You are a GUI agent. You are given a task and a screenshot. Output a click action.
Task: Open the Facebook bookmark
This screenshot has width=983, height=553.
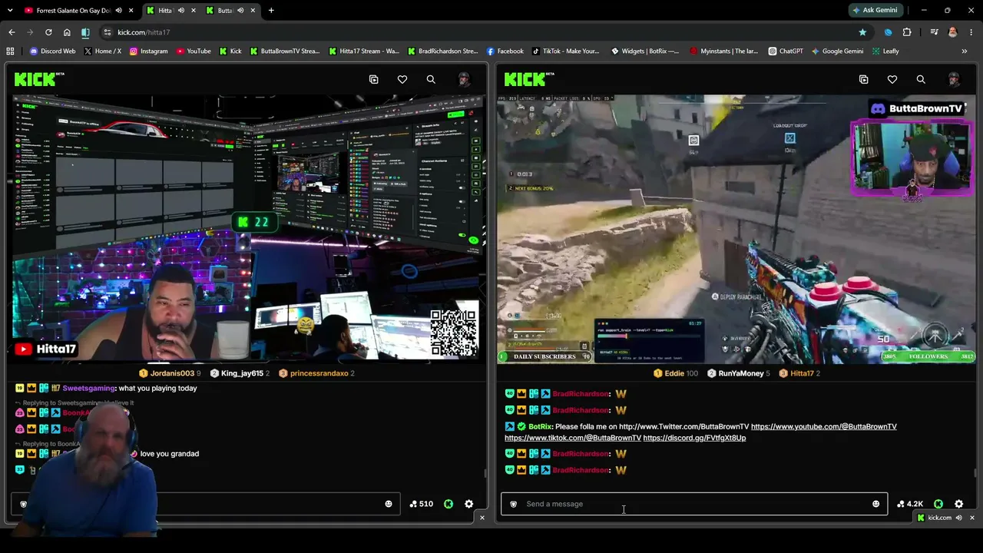pos(505,51)
